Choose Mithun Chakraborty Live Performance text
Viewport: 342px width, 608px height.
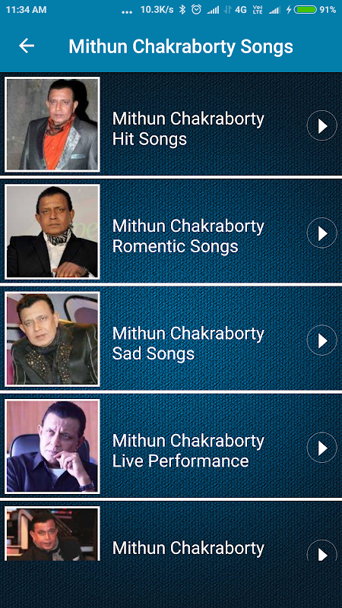tap(188, 451)
